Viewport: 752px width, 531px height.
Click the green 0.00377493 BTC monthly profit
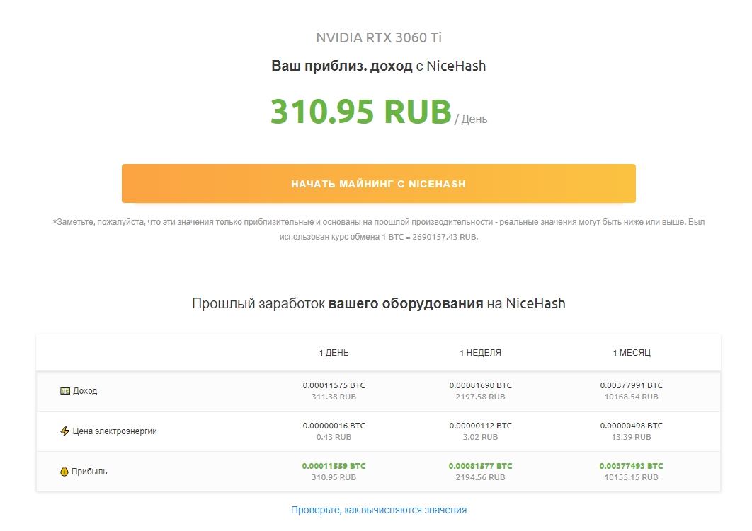[631, 466]
